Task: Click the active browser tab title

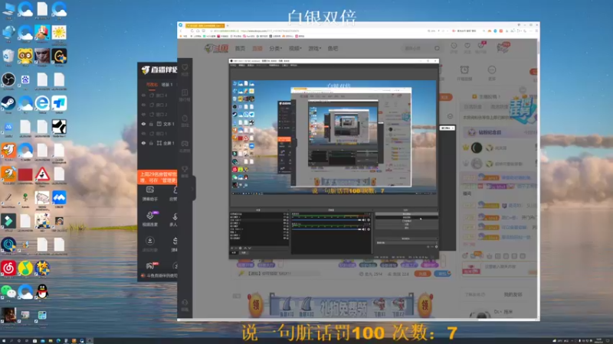Action: point(205,25)
